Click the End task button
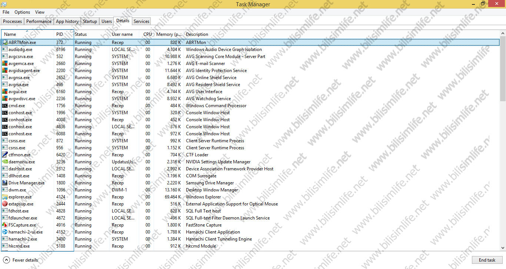The width and height of the screenshot is (506, 269). (x=487, y=260)
